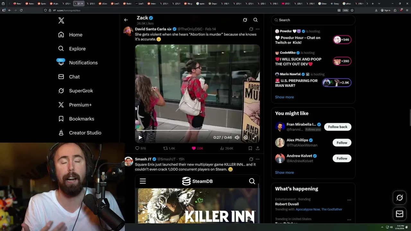This screenshot has width=411, height=231.
Task: Open the KILLER INN SteamDB image
Action: tap(197, 199)
